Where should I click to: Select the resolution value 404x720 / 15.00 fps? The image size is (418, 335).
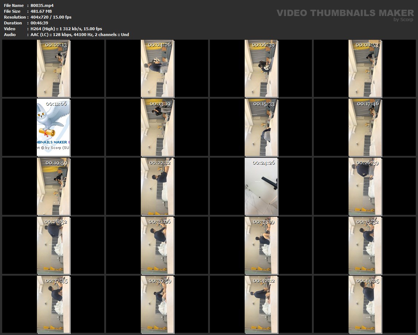tap(51, 17)
